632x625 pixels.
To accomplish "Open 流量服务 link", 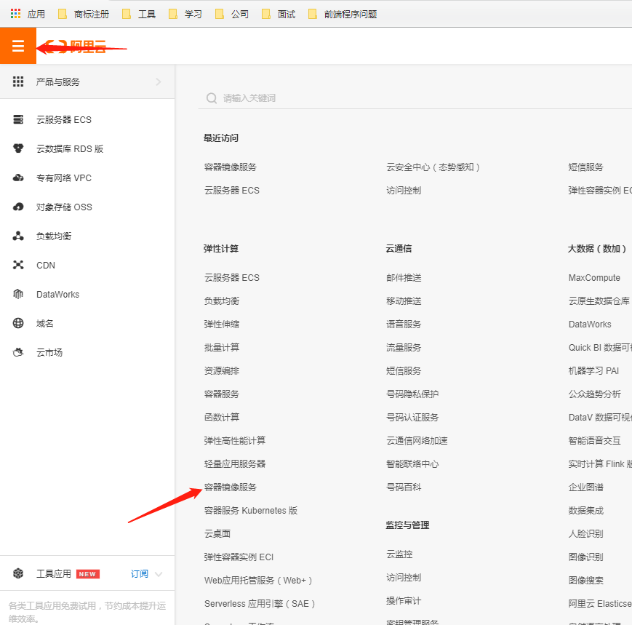I will click(404, 348).
